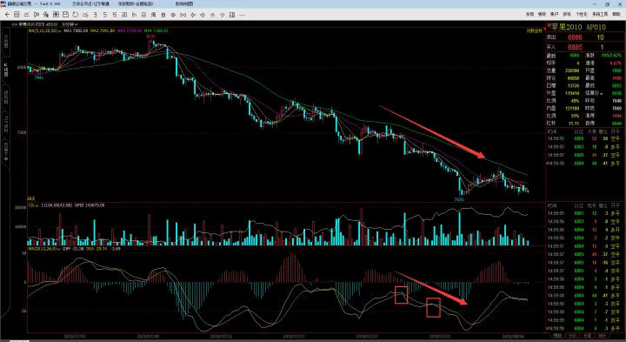Open the CJL volume indicator dropdown
Screen dimensions: 626x342
pos(34,205)
